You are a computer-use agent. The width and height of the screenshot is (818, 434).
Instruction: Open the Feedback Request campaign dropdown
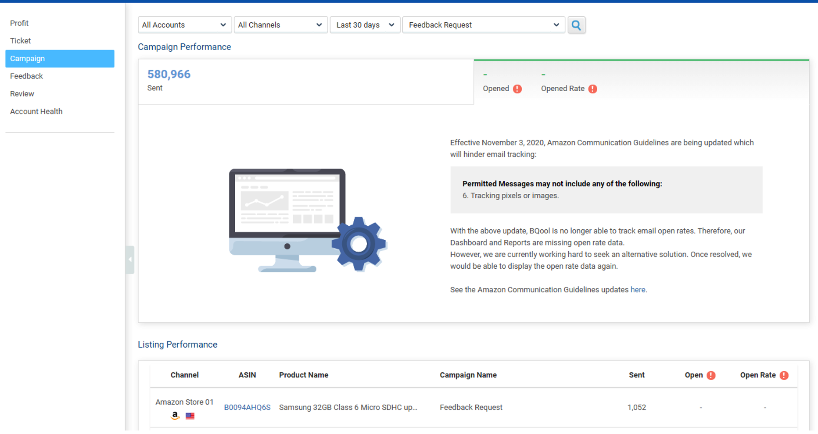(x=484, y=25)
